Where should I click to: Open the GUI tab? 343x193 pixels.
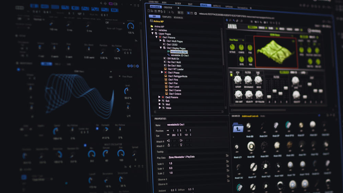tap(154, 16)
